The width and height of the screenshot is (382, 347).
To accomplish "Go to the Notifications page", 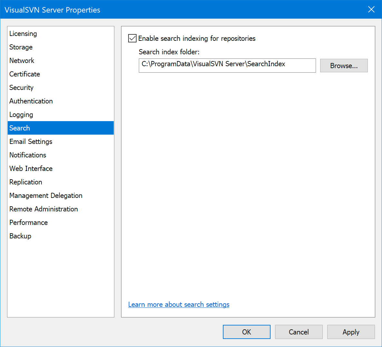I will 61,155.
